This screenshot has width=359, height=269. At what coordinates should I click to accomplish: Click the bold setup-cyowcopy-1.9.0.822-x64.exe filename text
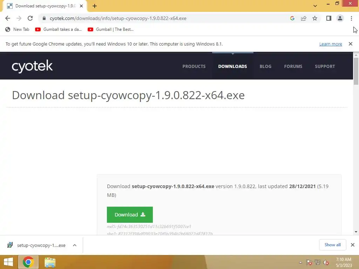click(173, 186)
